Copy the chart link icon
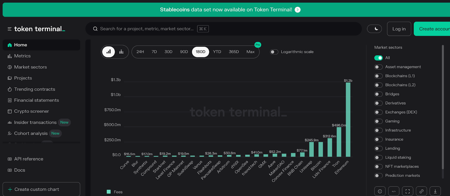The height and width of the screenshot is (196, 450). pos(421,191)
